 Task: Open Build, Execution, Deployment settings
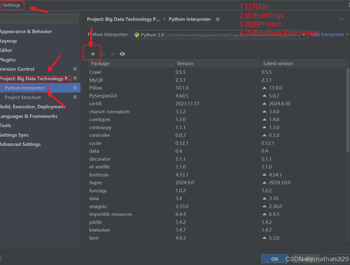32,107
